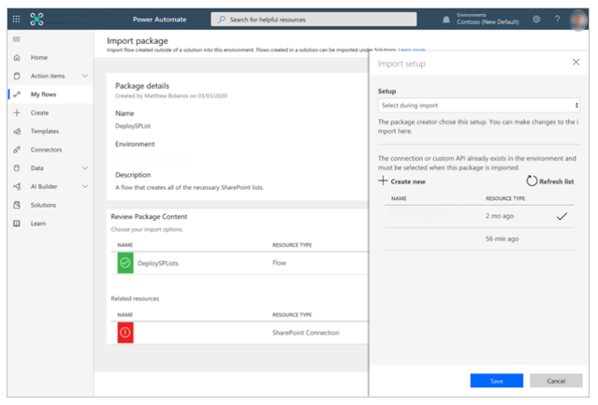Click the Review Package Content heading
Screen dimensions: 598x405
click(149, 217)
